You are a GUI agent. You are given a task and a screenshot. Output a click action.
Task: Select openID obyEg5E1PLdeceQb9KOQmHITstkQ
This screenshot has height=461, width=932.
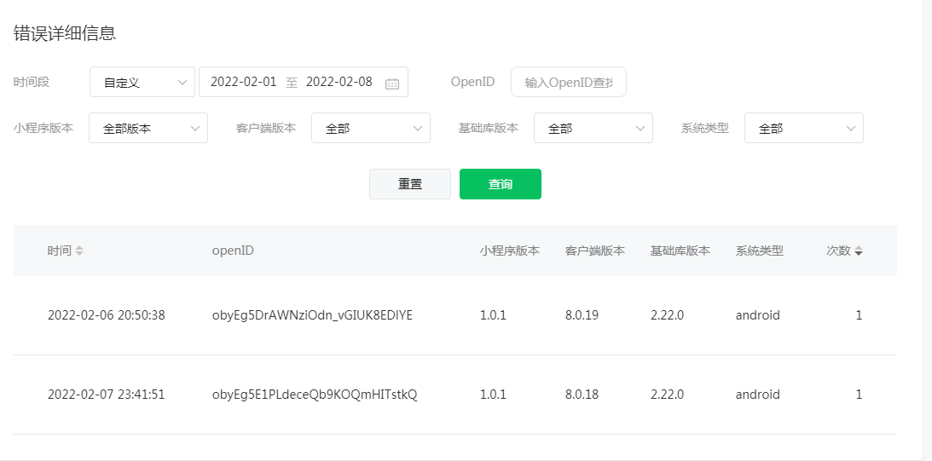tap(315, 395)
